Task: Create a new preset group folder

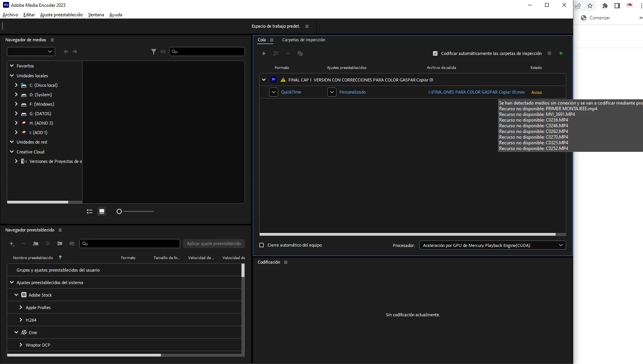Action: pyautogui.click(x=36, y=244)
